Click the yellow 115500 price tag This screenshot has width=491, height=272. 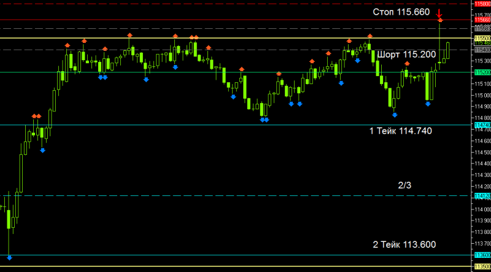(482, 38)
